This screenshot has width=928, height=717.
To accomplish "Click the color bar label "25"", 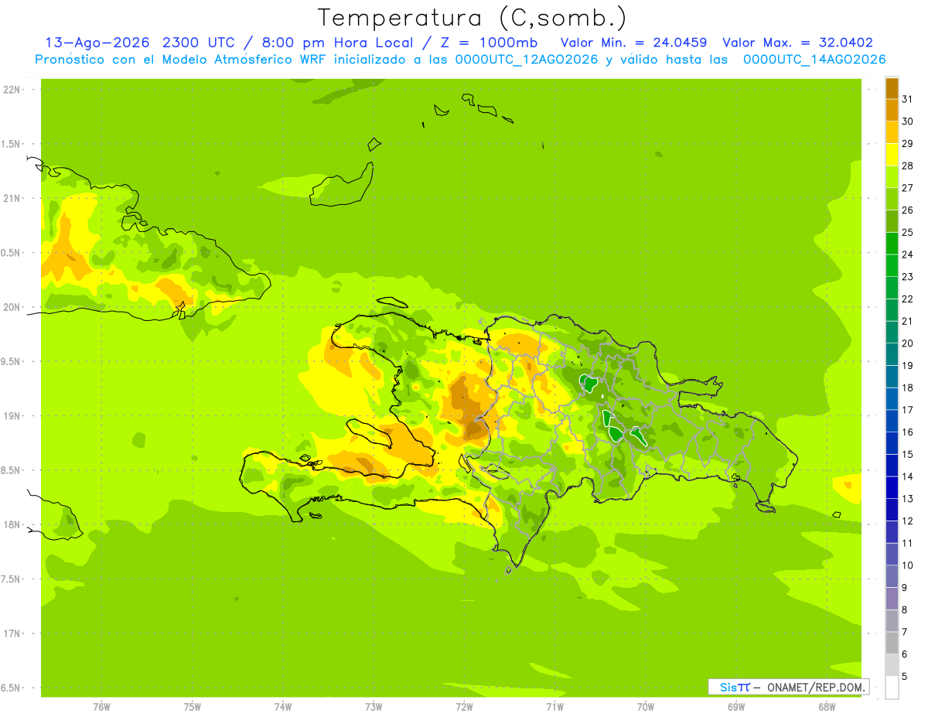I will point(907,232).
